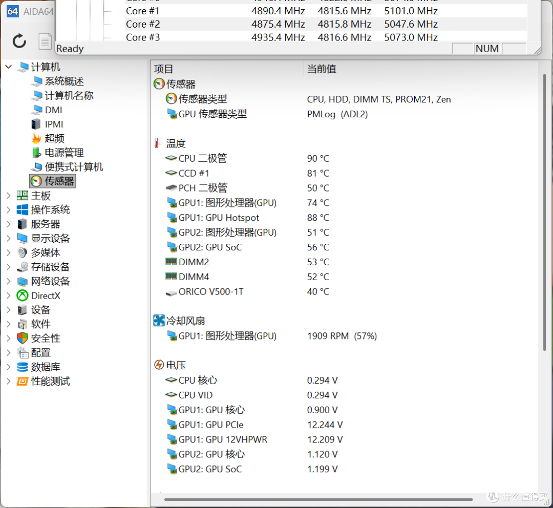
Task: Expand the 服务器 node
Action: [9, 224]
